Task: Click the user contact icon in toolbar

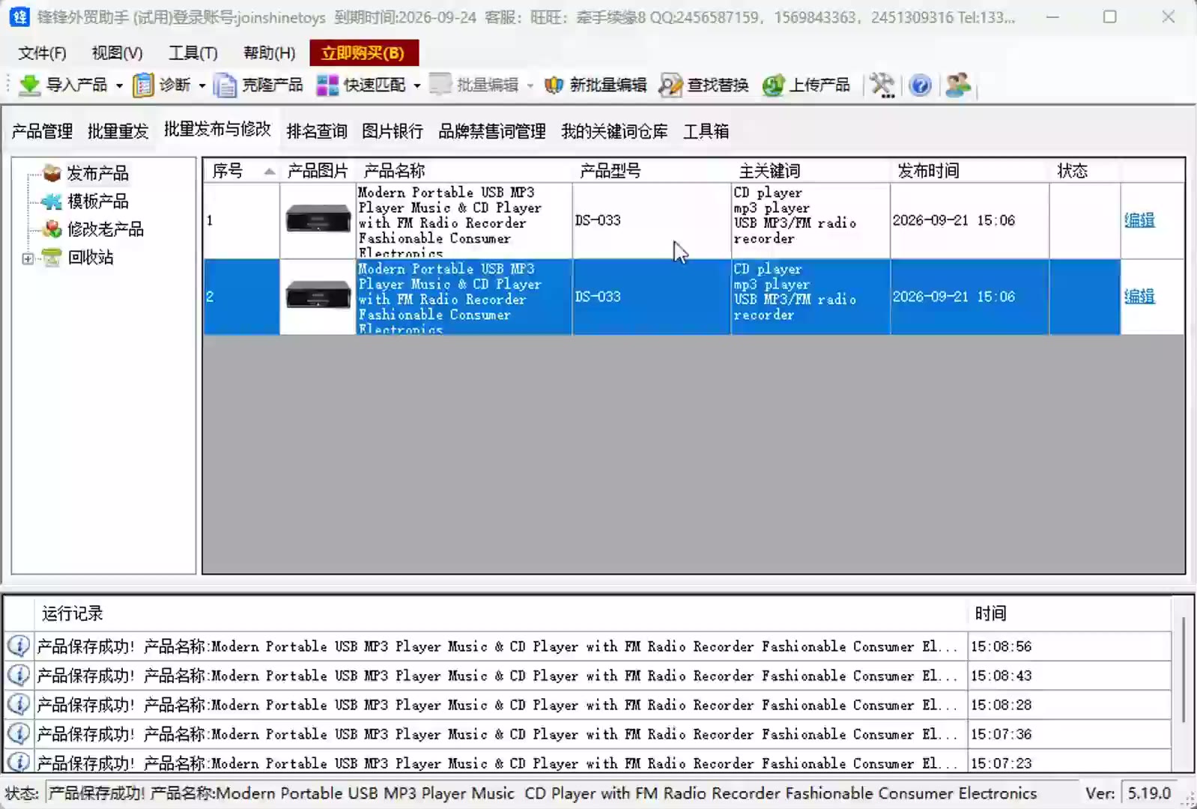Action: point(958,85)
